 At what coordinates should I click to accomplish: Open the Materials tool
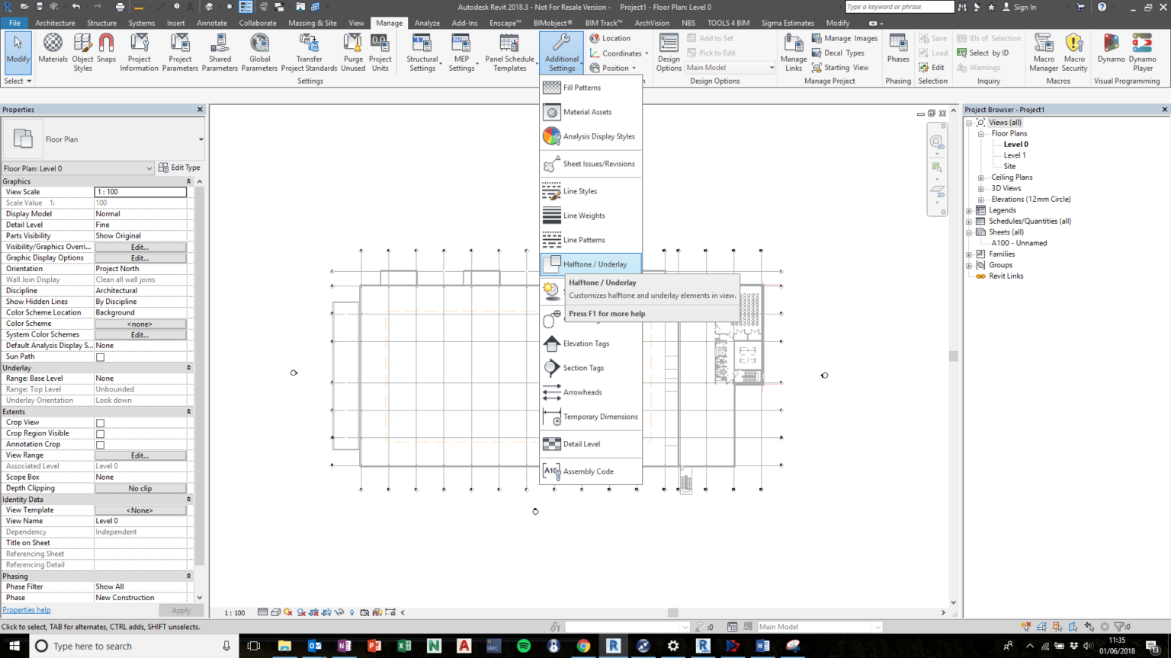53,52
